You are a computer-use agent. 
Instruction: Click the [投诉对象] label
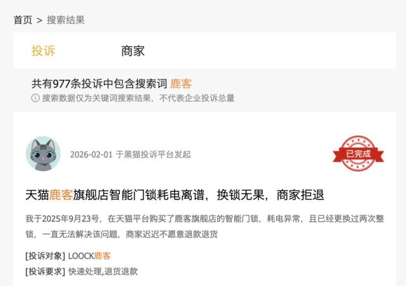(45, 256)
